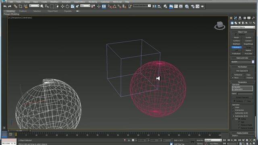
Task: Activate the Select Object tool
Action: (x=42, y=6)
